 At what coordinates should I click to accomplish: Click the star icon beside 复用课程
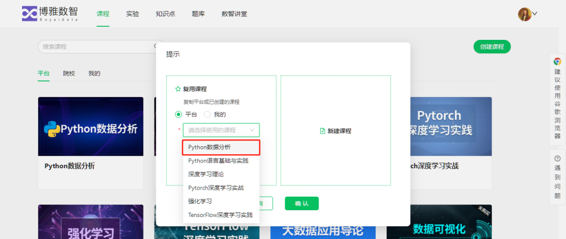tap(178, 89)
